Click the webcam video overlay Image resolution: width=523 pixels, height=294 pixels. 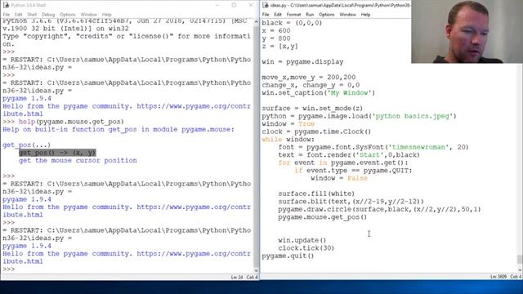pyautogui.click(x=467, y=32)
